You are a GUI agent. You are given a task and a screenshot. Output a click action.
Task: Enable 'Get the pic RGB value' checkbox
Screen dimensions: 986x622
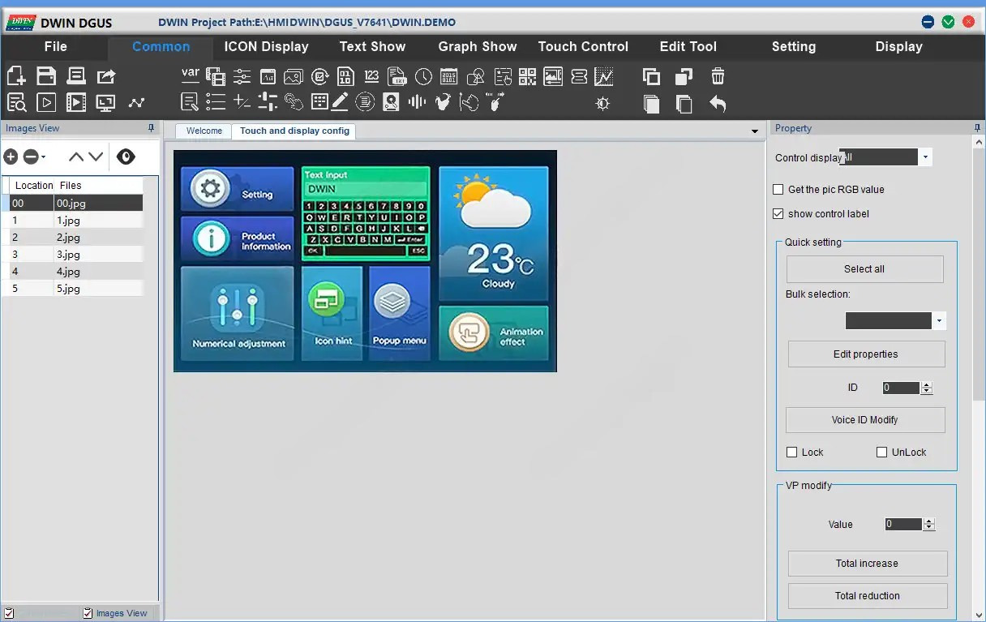[779, 190]
